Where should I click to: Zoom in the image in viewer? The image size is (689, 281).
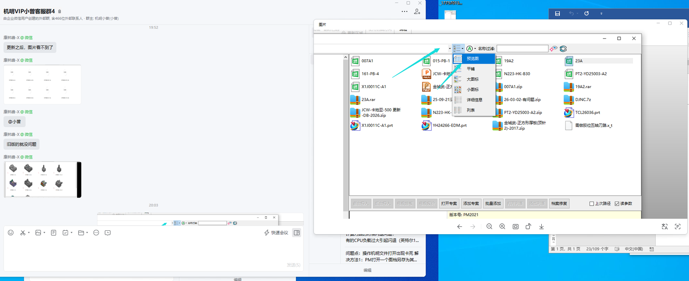coord(502,226)
